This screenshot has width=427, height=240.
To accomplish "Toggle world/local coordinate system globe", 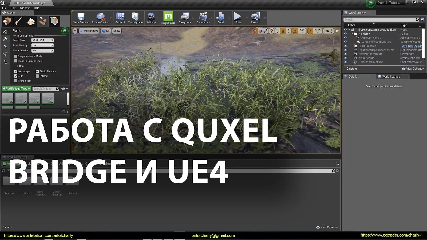I will 271,31.
